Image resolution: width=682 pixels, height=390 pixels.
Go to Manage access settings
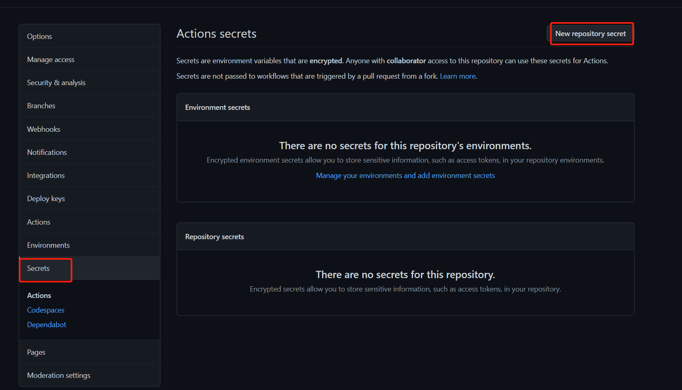tap(51, 60)
